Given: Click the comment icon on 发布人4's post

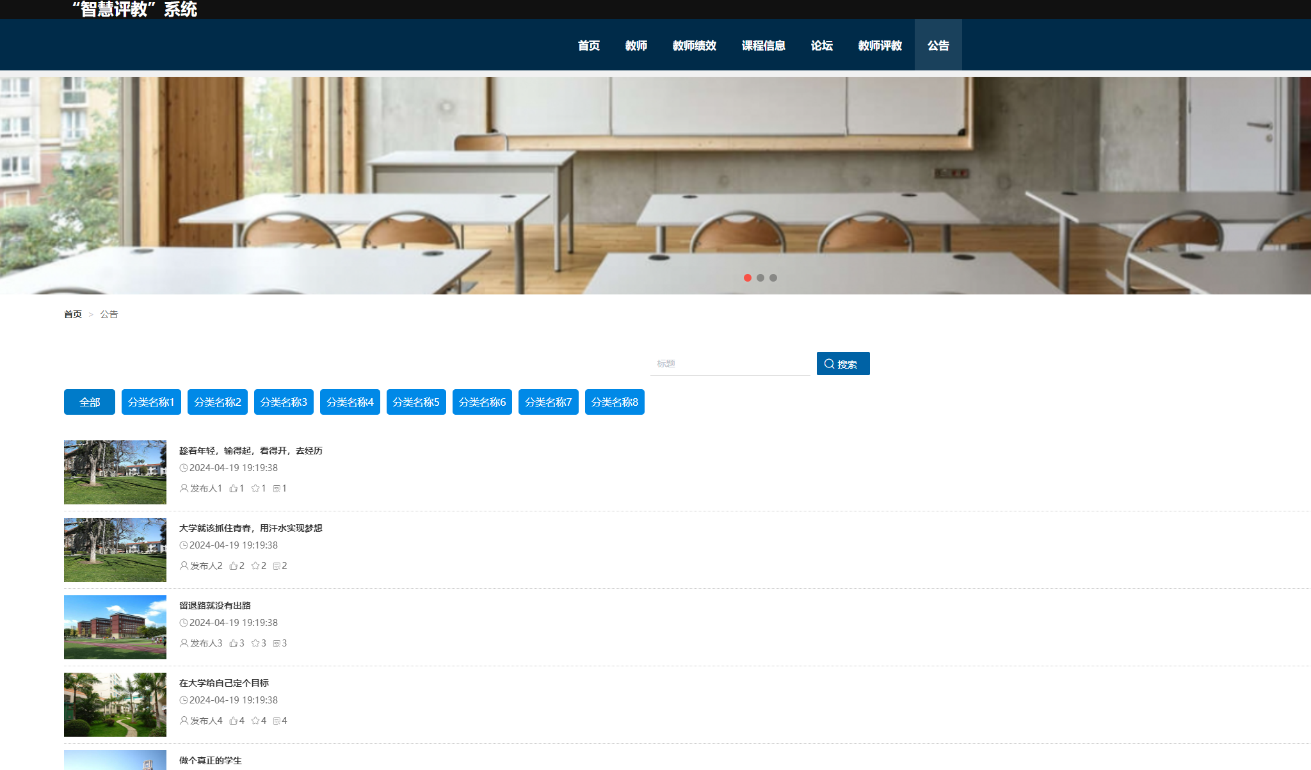Looking at the screenshot, I should click(277, 721).
